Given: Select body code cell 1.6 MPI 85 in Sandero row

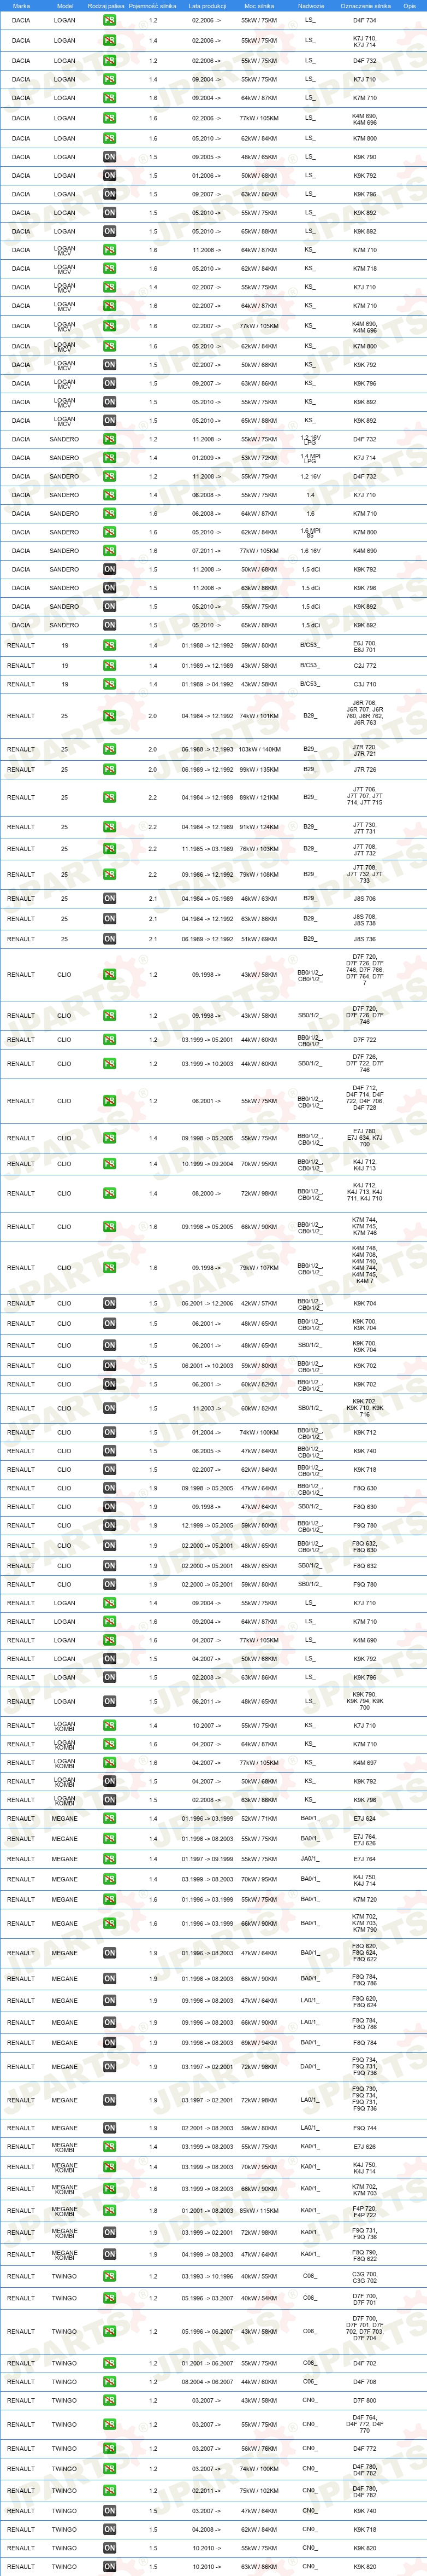Looking at the screenshot, I should tap(310, 532).
